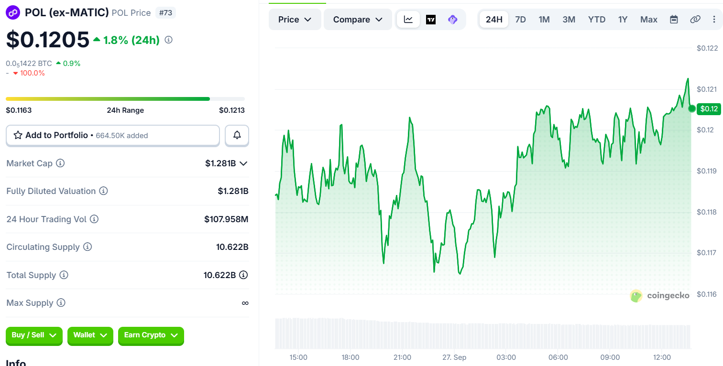
Task: Click the POL token logo icon
Action: [12, 12]
